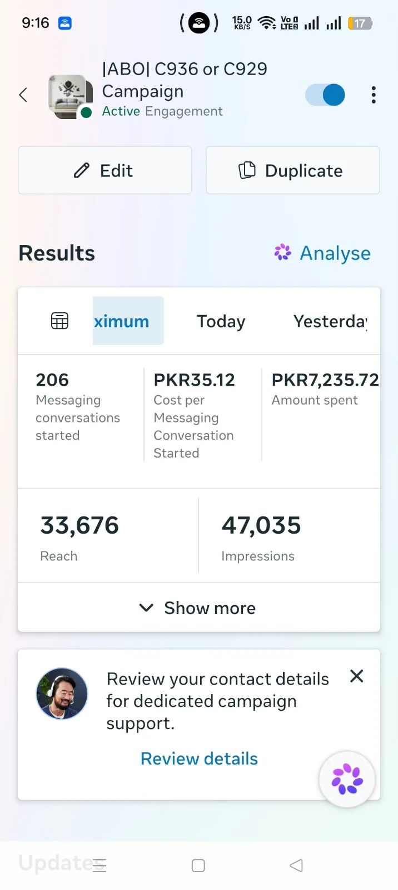Toggle the campaign active switch off

click(x=325, y=95)
